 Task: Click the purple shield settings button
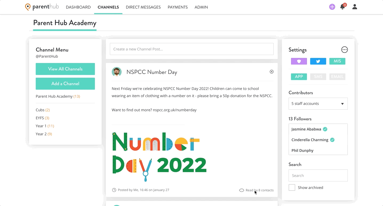299,61
